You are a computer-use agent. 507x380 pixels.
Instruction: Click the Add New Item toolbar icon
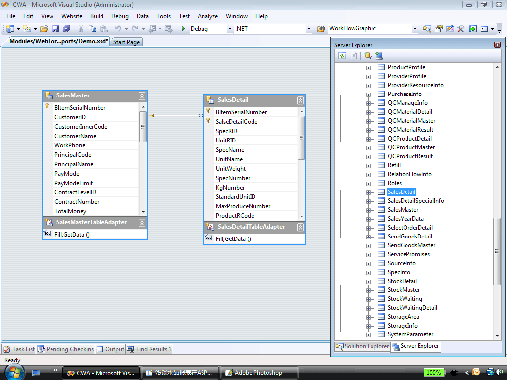click(x=27, y=29)
